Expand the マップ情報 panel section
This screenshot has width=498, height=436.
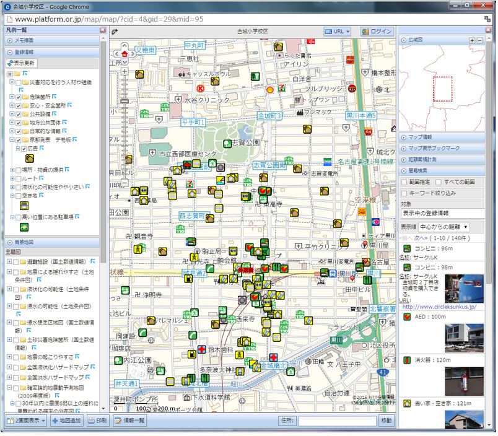[421, 137]
